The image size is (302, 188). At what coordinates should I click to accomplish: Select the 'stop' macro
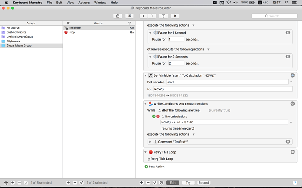coord(99,32)
